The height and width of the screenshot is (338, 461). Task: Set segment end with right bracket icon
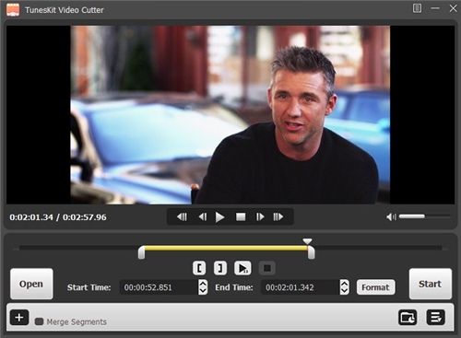coord(220,268)
